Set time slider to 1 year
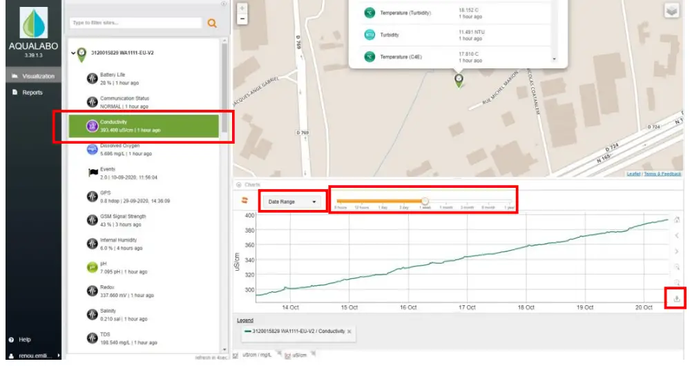690x366 pixels. click(510, 207)
